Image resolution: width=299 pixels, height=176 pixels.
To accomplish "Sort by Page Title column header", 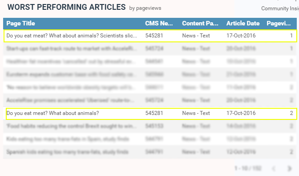I will [x=20, y=23].
